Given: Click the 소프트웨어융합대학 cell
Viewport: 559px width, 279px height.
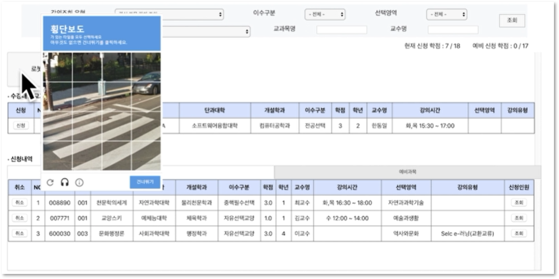Looking at the screenshot, I should pyautogui.click(x=215, y=125).
